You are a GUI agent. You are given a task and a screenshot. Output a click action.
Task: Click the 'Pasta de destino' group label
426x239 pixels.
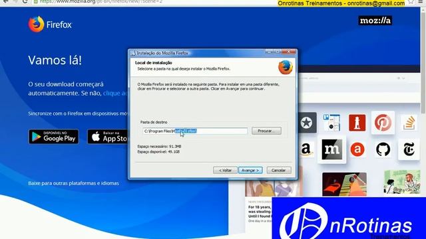[154, 122]
